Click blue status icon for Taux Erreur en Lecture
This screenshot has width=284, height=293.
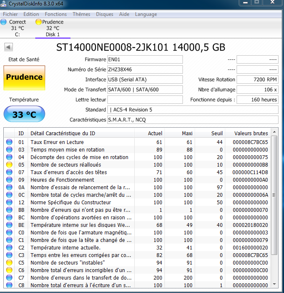pos(9,142)
